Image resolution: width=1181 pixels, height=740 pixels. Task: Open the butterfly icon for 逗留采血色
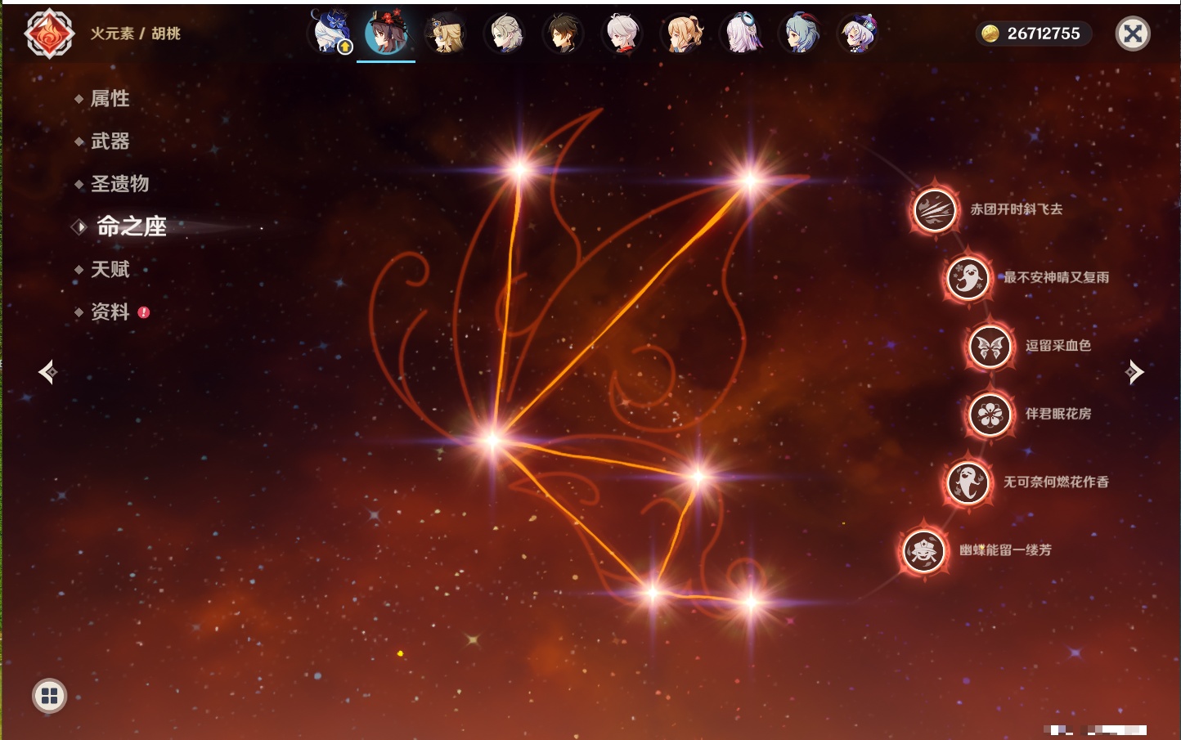click(990, 346)
